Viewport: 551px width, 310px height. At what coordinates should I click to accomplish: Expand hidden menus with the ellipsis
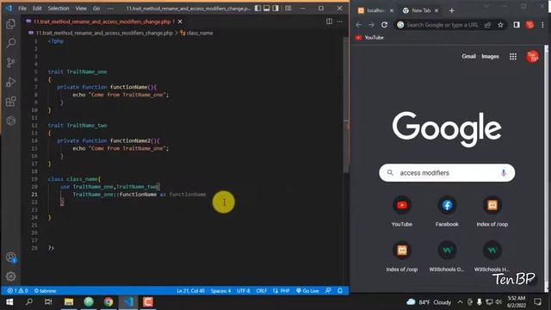pos(110,8)
